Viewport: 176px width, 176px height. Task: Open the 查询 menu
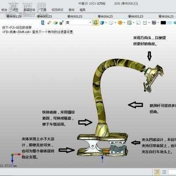click(72, 10)
